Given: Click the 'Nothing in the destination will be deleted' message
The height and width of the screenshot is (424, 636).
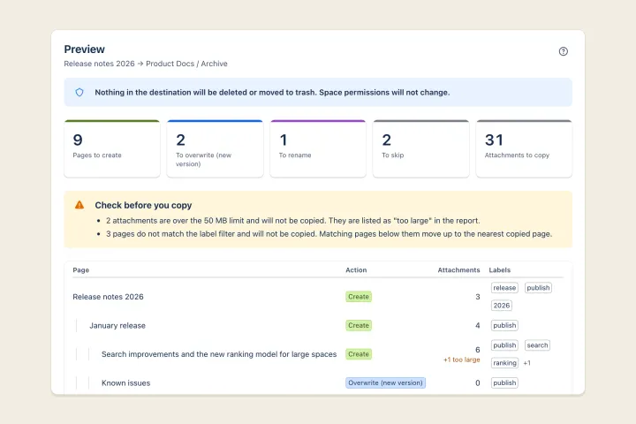Looking at the screenshot, I should coord(272,93).
